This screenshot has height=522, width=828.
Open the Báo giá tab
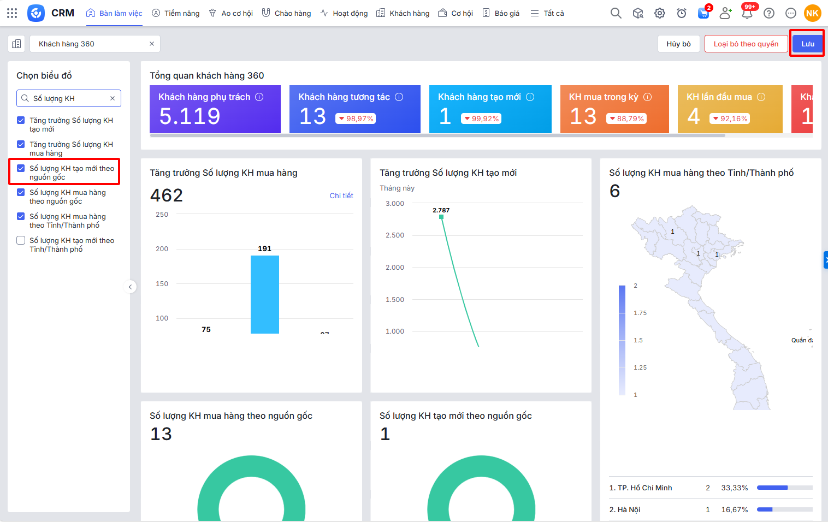click(x=501, y=13)
